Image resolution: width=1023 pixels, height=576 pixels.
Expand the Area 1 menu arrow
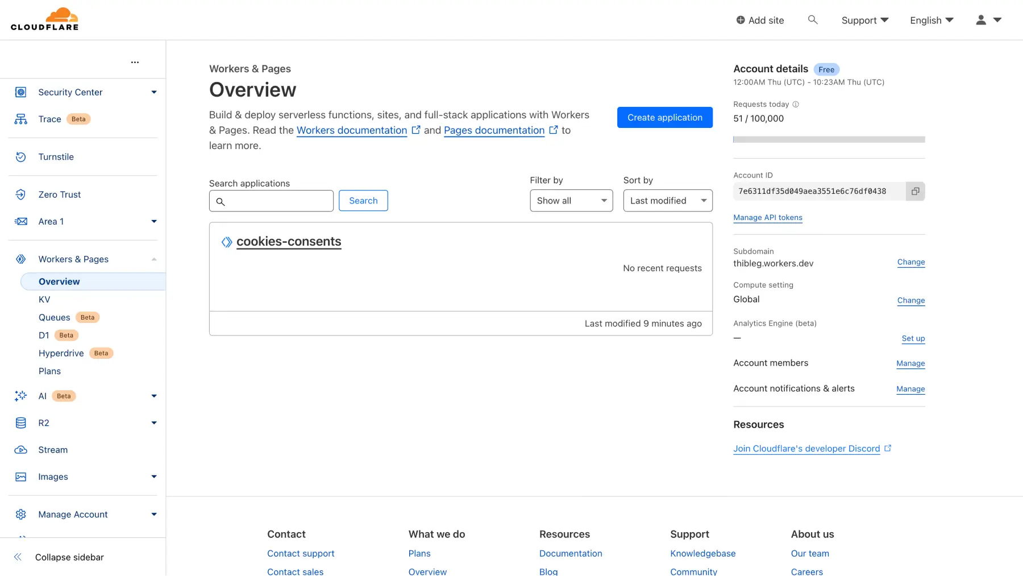[154, 221]
